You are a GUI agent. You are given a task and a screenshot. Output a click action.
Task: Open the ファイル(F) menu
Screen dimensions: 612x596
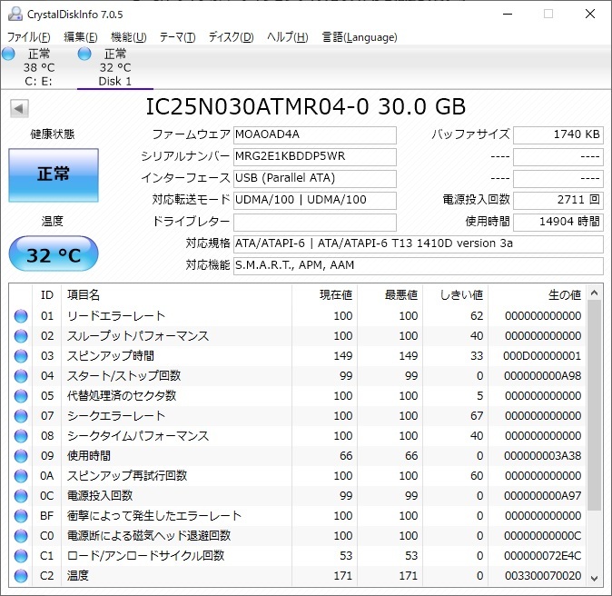pyautogui.click(x=29, y=37)
